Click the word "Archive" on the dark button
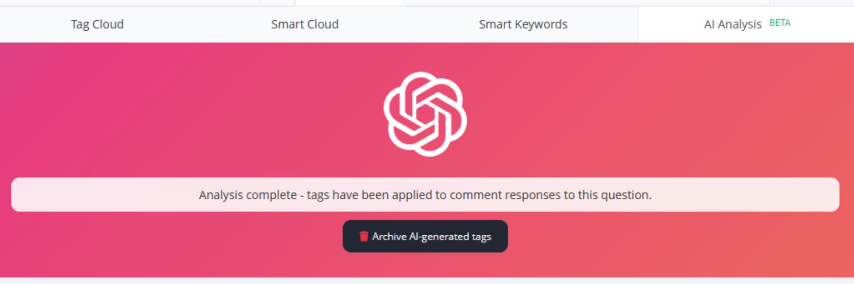Viewport: 854px width, 284px height. (389, 237)
